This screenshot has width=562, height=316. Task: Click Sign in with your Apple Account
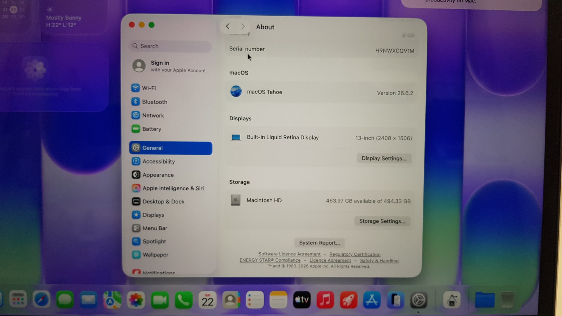pos(169,66)
